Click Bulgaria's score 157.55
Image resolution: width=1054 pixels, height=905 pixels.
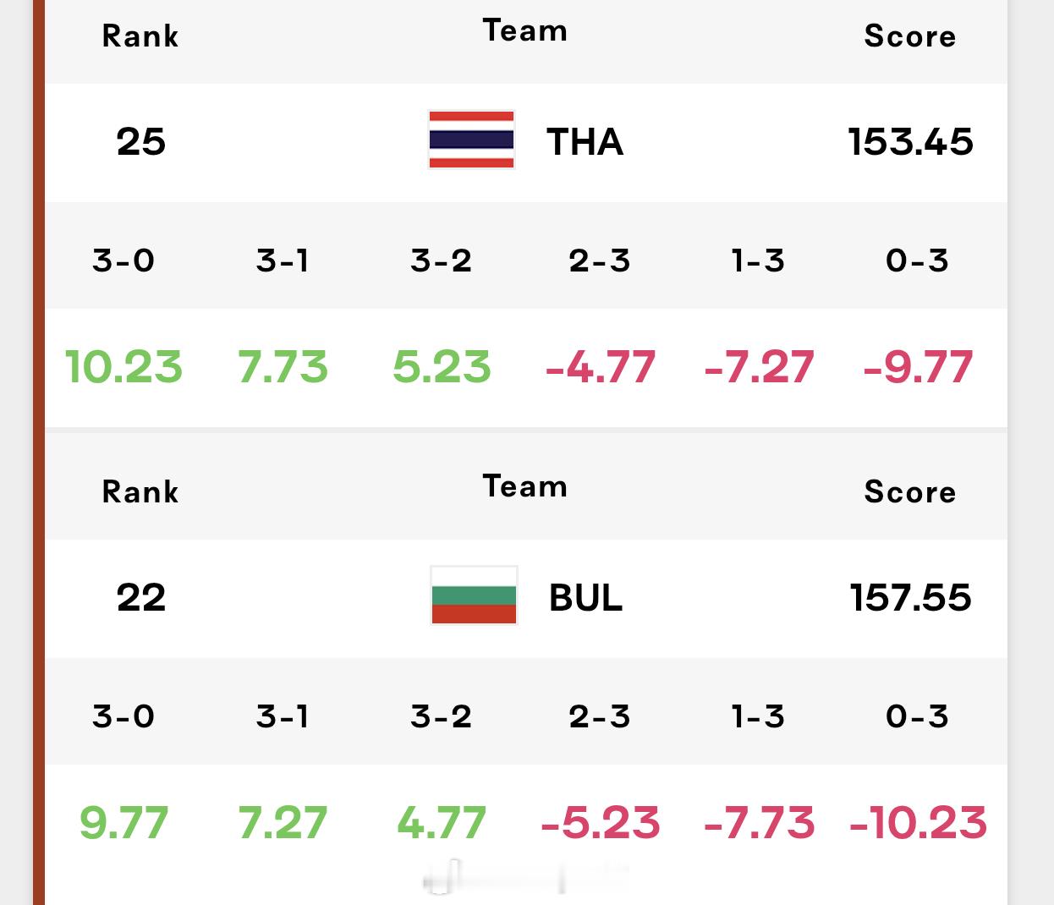click(x=911, y=598)
